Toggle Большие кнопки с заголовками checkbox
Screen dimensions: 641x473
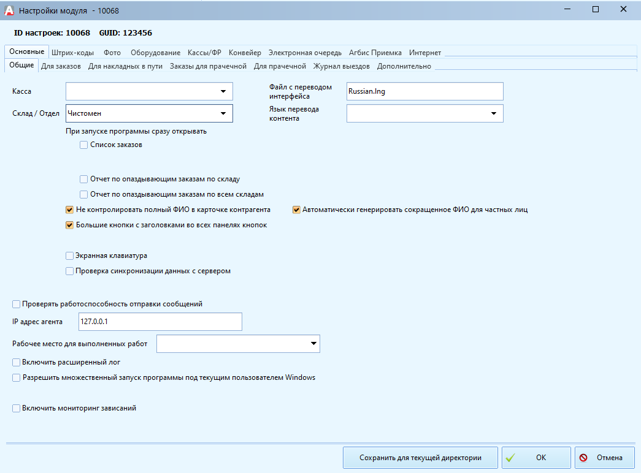tap(69, 225)
